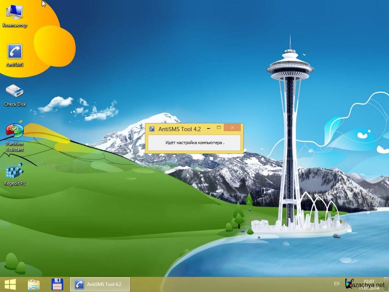The height and width of the screenshot is (292, 389).
Task: Click the 'Идёт настройка компьютера' status message
Action: point(194,143)
